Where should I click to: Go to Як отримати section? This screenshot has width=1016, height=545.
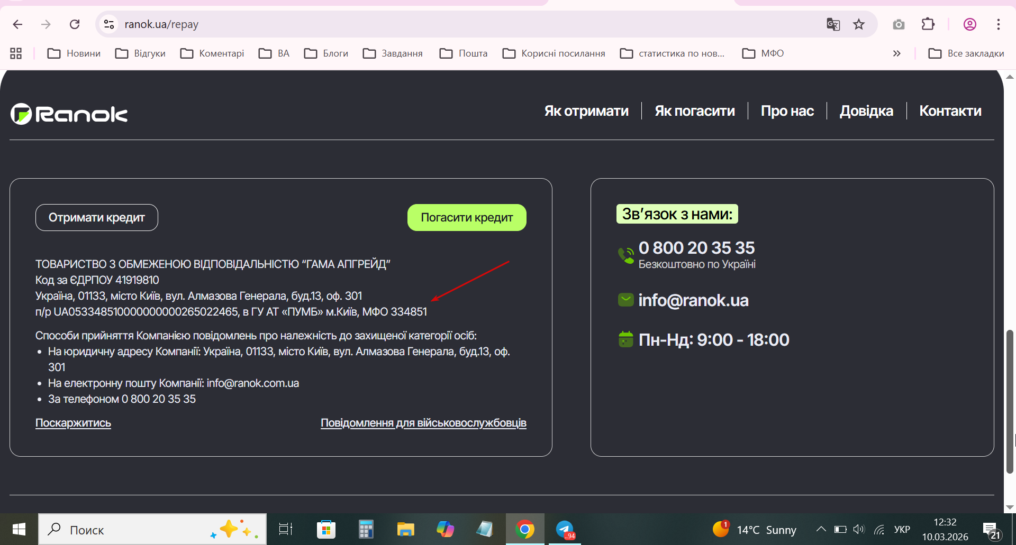point(586,111)
